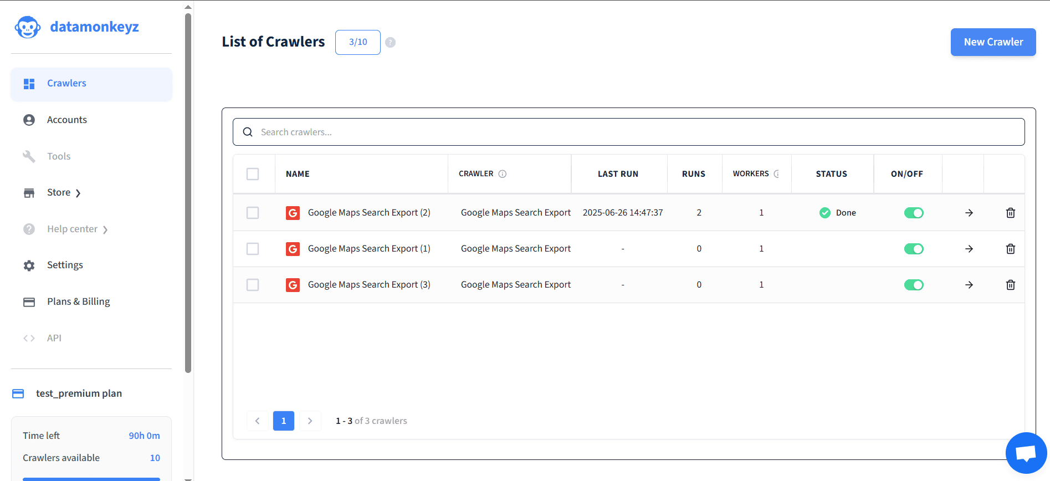
Task: Click the info icon beside CRAWLER header
Action: pyautogui.click(x=503, y=174)
